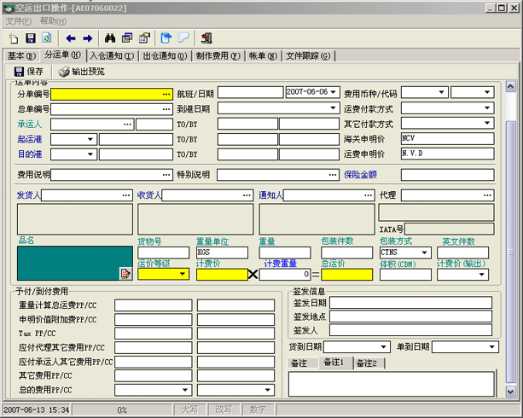Open ellipsis lookup for 总单编号
523x418 pixels.
(x=166, y=109)
